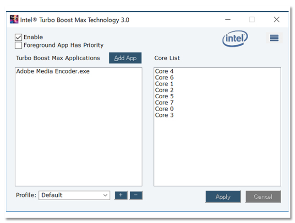Select Adobe Media Encoder.exe in list
The image size is (295, 223).
53,71
